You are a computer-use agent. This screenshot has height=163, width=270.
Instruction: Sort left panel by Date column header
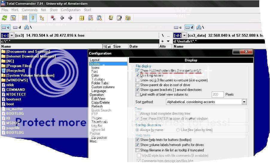134,46
